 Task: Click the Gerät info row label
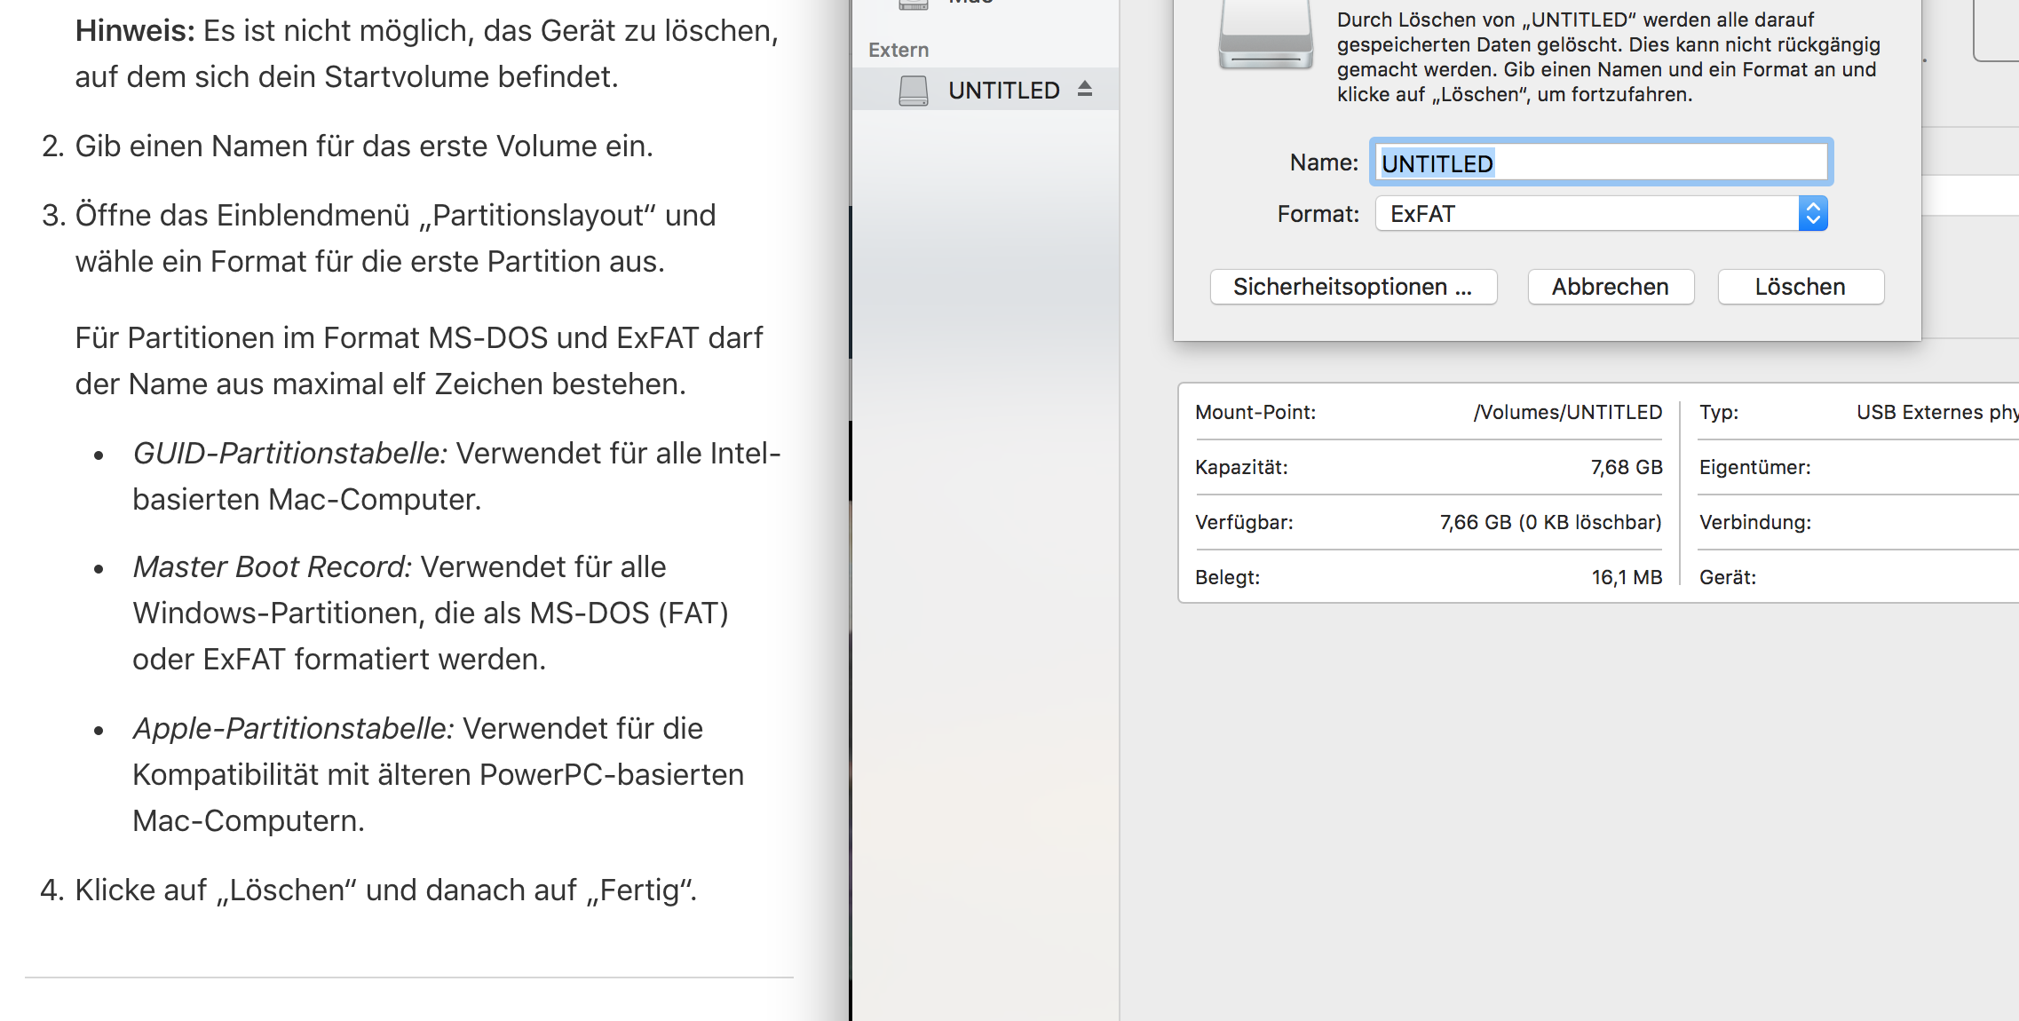point(1727,577)
